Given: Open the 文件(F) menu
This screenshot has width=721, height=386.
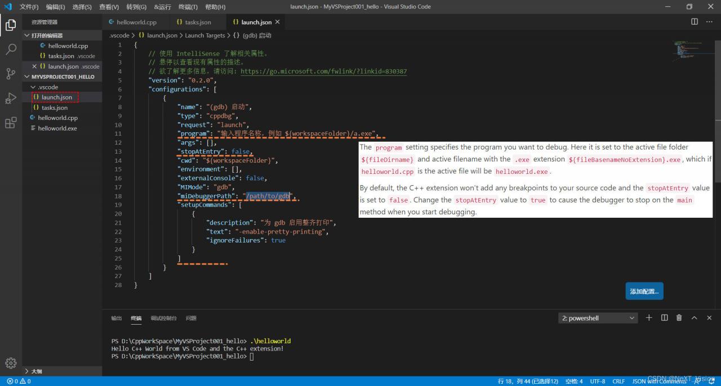Looking at the screenshot, I should point(29,7).
